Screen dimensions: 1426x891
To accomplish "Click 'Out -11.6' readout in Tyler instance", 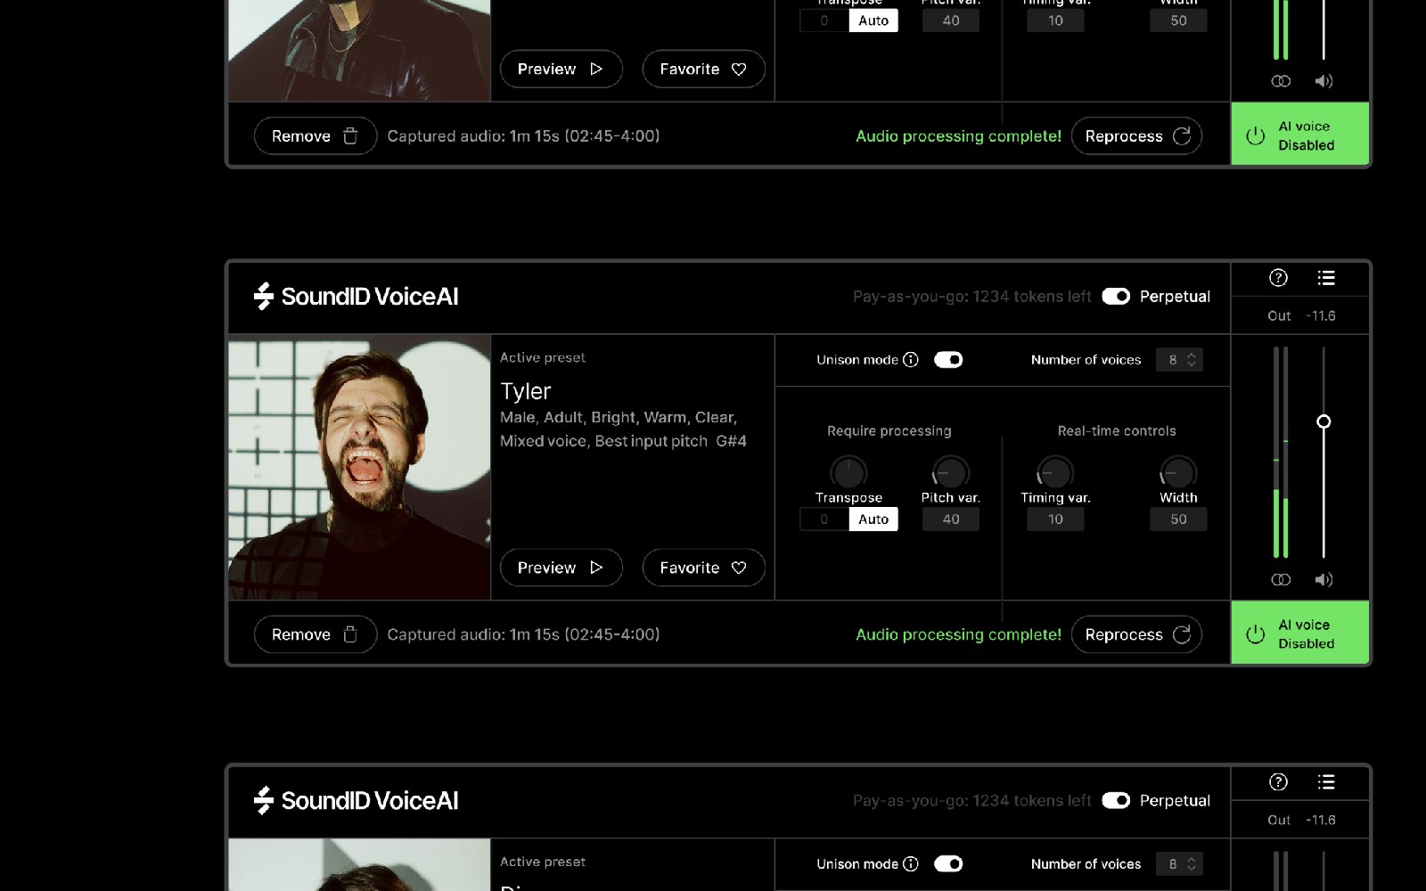I will click(1301, 315).
